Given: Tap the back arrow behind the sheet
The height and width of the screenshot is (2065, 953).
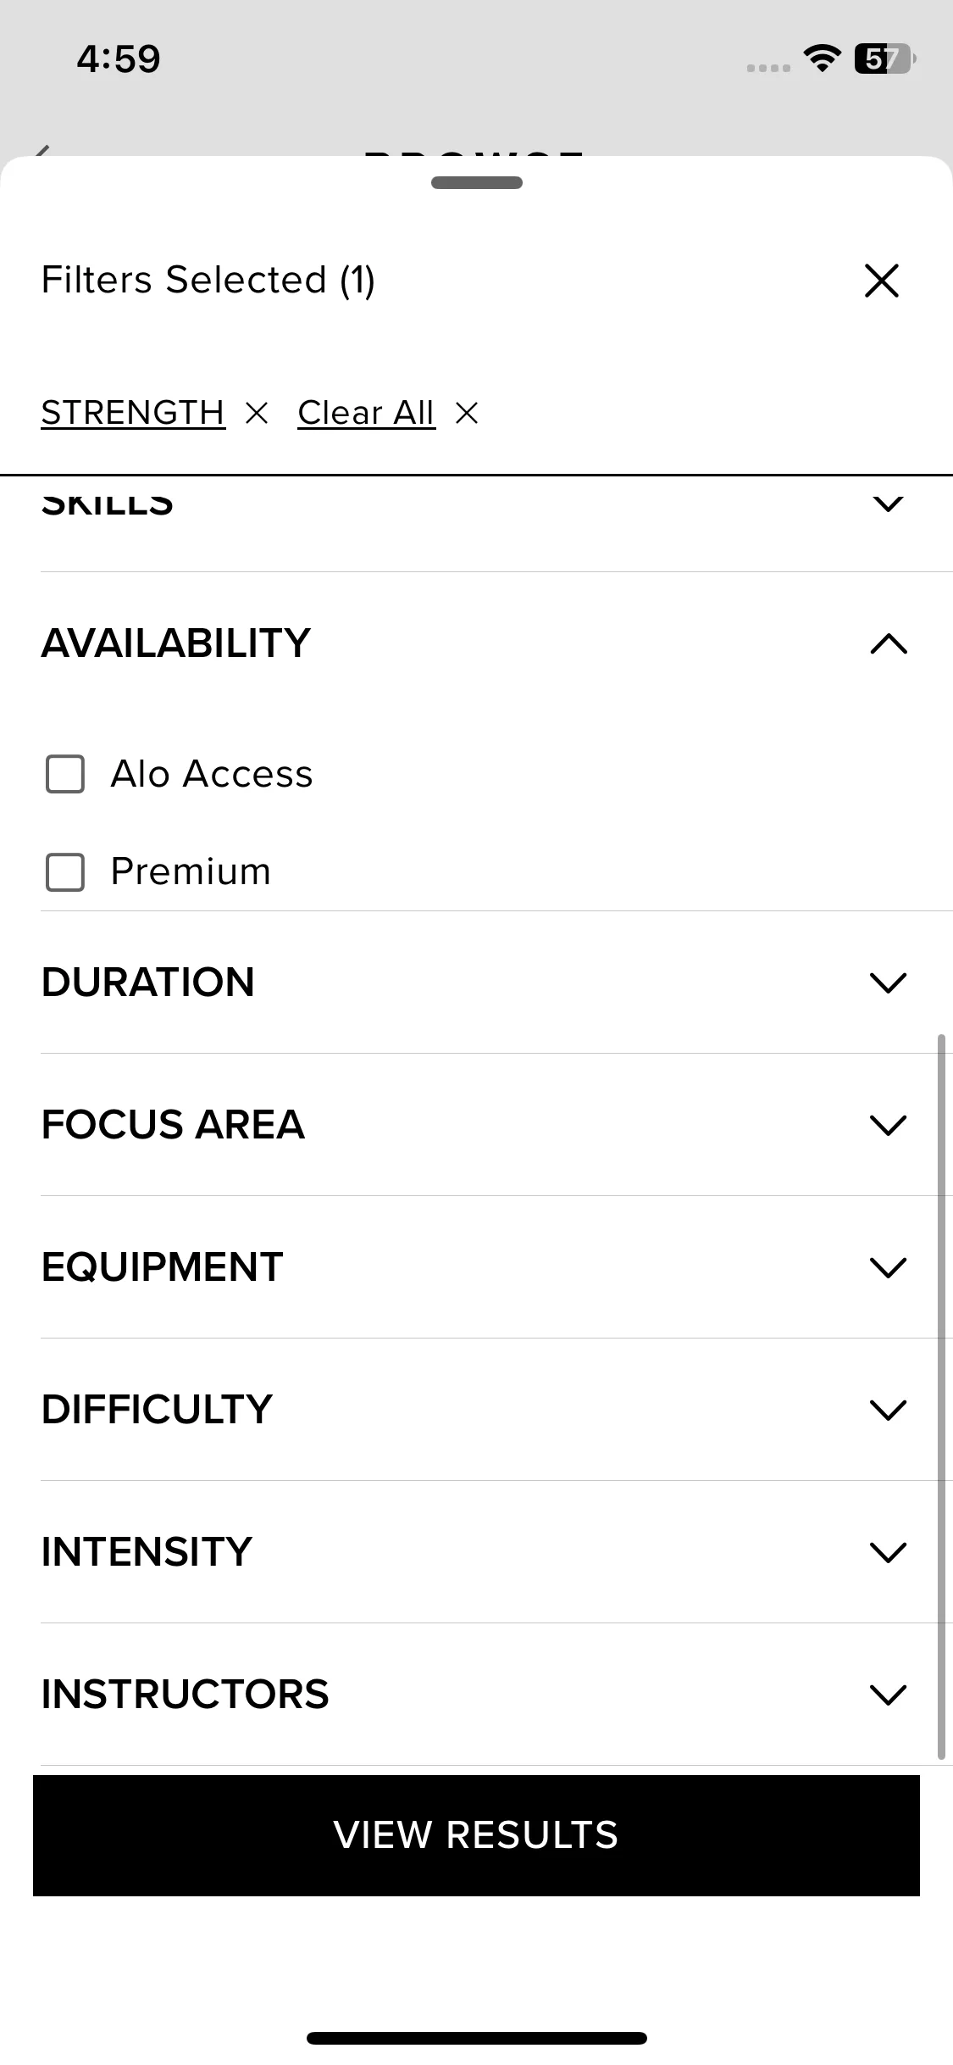Looking at the screenshot, I should pos(41,151).
